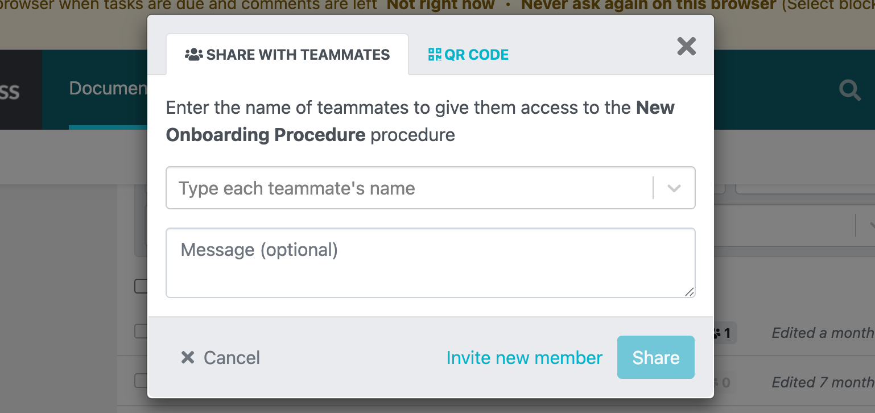Open the Documents navigation item
Screen dimensions: 875x413
pos(108,88)
